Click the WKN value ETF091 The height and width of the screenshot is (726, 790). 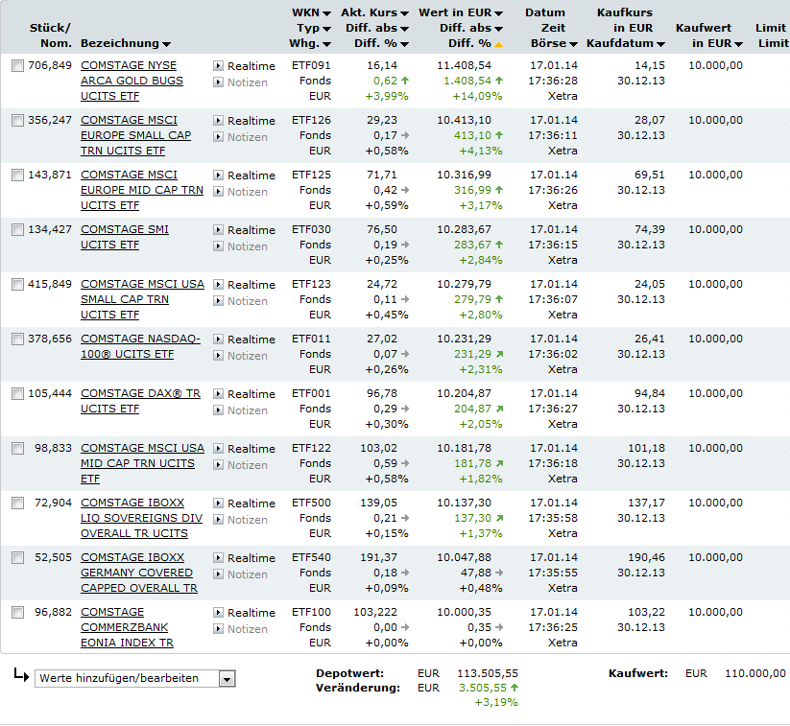pyautogui.click(x=311, y=65)
